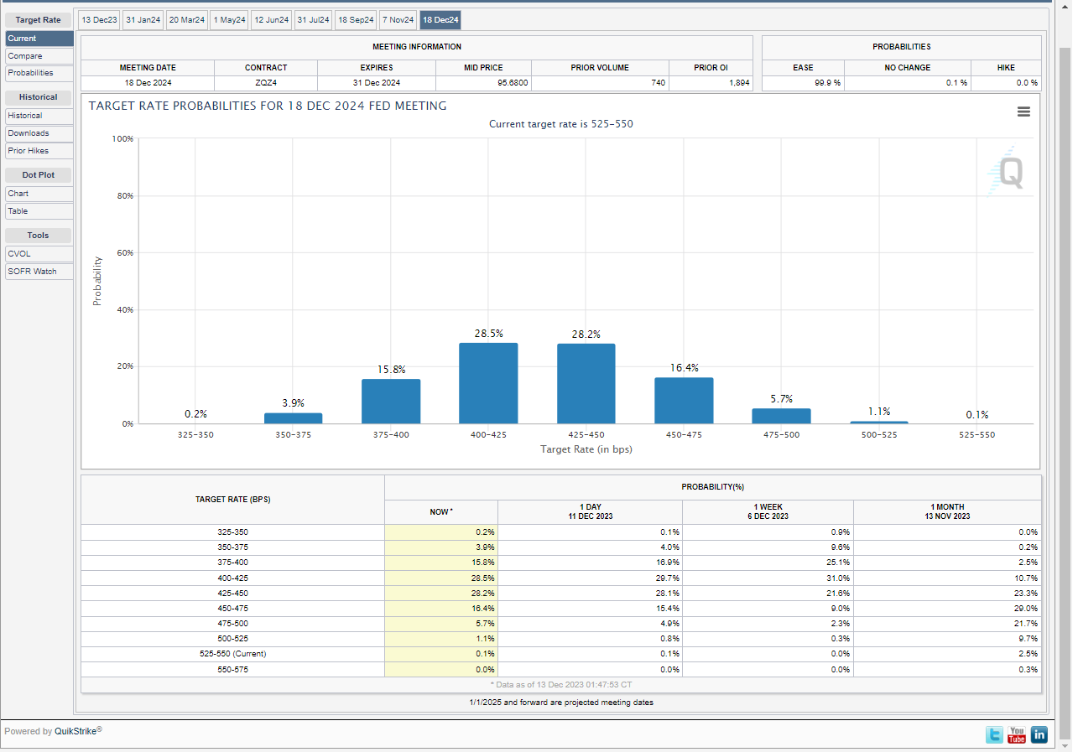Open the CVOL tool

click(39, 254)
